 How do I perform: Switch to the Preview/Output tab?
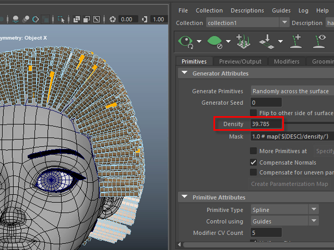(240, 61)
